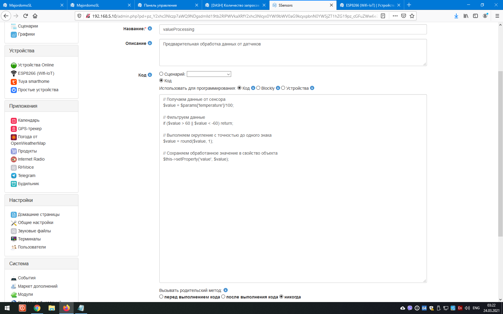Click the Tuya smarthome icon

pyautogui.click(x=14, y=82)
